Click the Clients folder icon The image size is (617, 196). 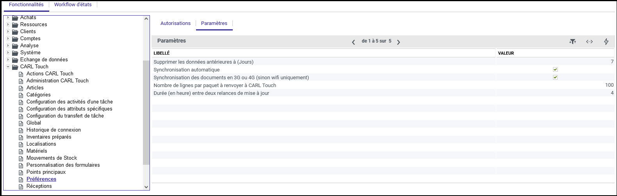pyautogui.click(x=15, y=32)
